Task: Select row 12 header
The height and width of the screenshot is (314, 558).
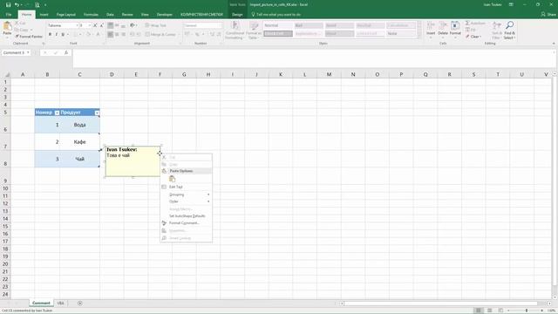Action: pyautogui.click(x=5, y=203)
